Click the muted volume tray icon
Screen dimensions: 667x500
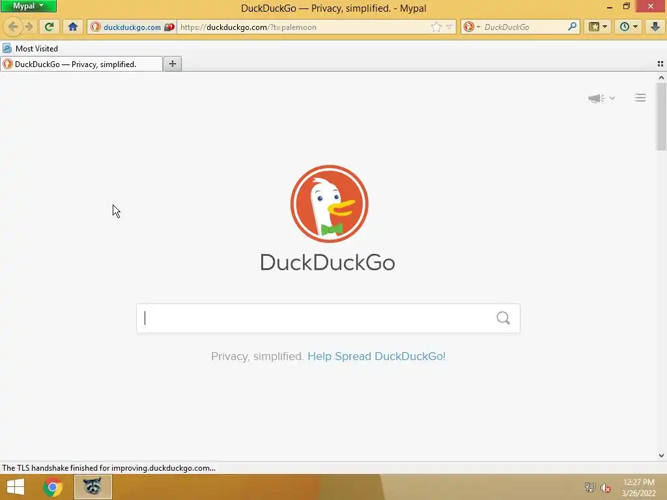tap(605, 488)
